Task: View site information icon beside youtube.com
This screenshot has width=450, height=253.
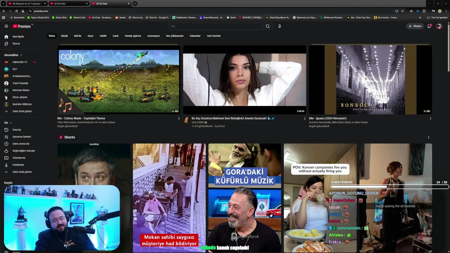Action: [x=30, y=11]
